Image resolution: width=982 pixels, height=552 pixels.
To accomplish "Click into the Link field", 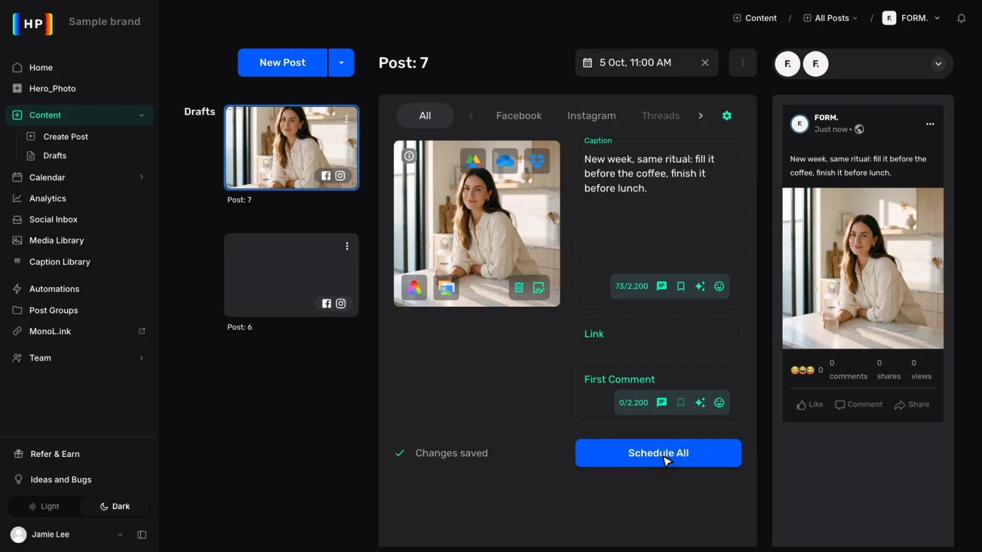I will click(x=658, y=334).
